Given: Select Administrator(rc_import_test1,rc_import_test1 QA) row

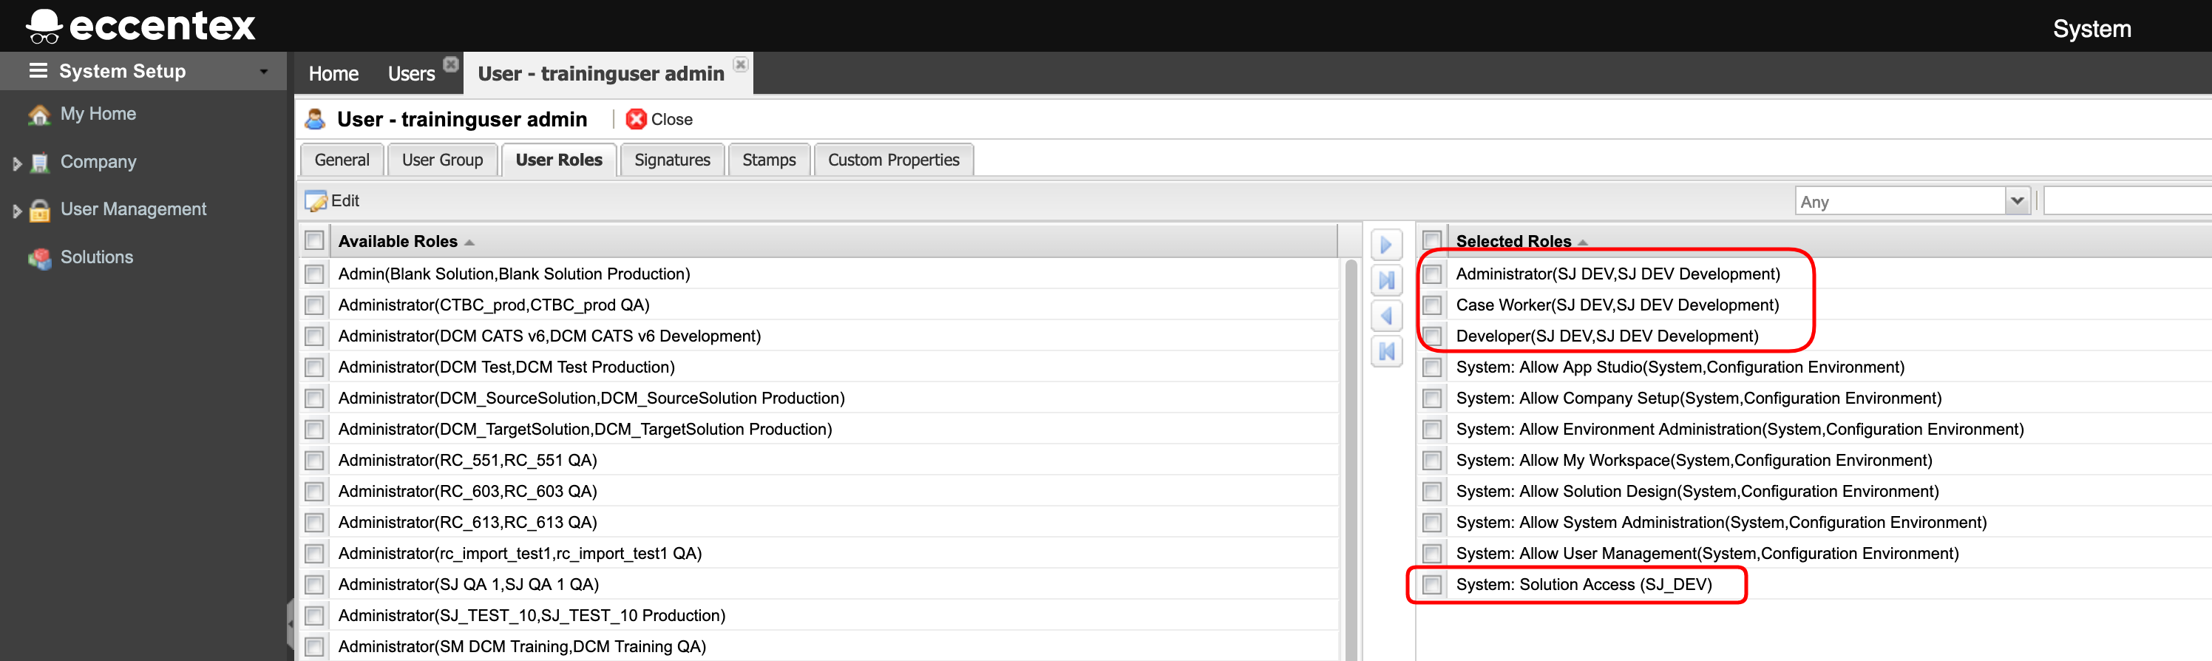Looking at the screenshot, I should (820, 554).
